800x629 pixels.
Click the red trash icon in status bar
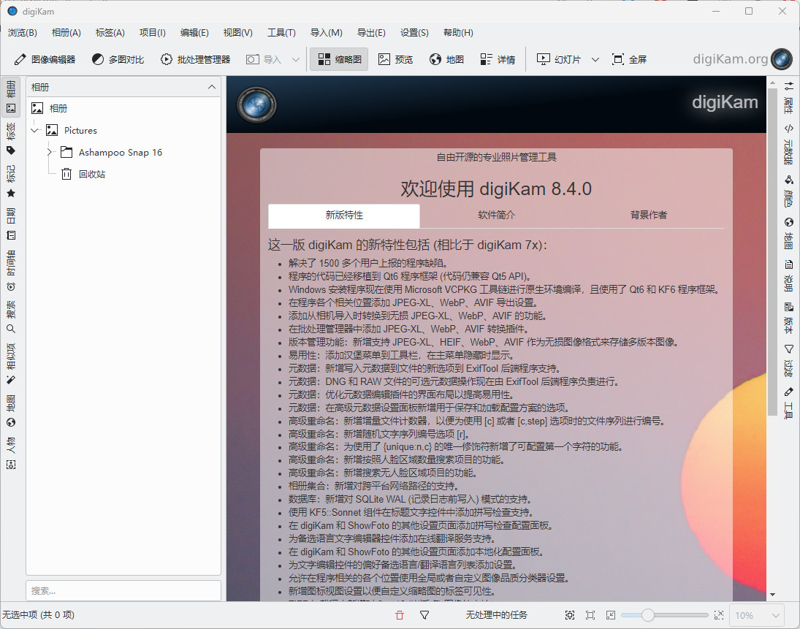(x=400, y=615)
